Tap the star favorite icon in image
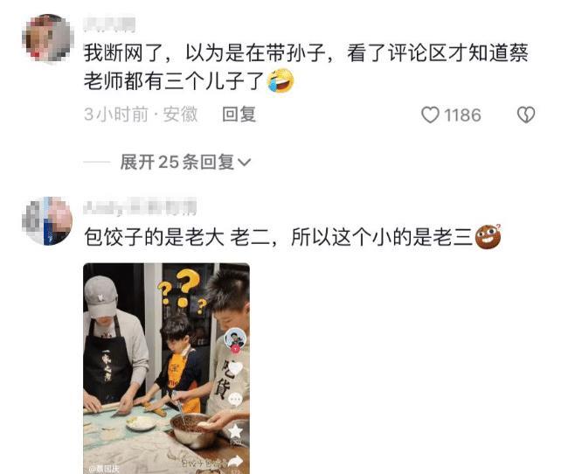568x474 pixels. (235, 432)
